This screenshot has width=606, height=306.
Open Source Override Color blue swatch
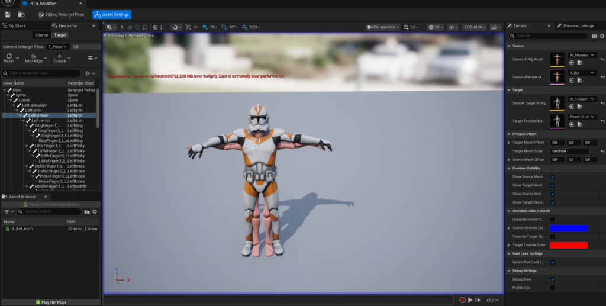coord(569,228)
